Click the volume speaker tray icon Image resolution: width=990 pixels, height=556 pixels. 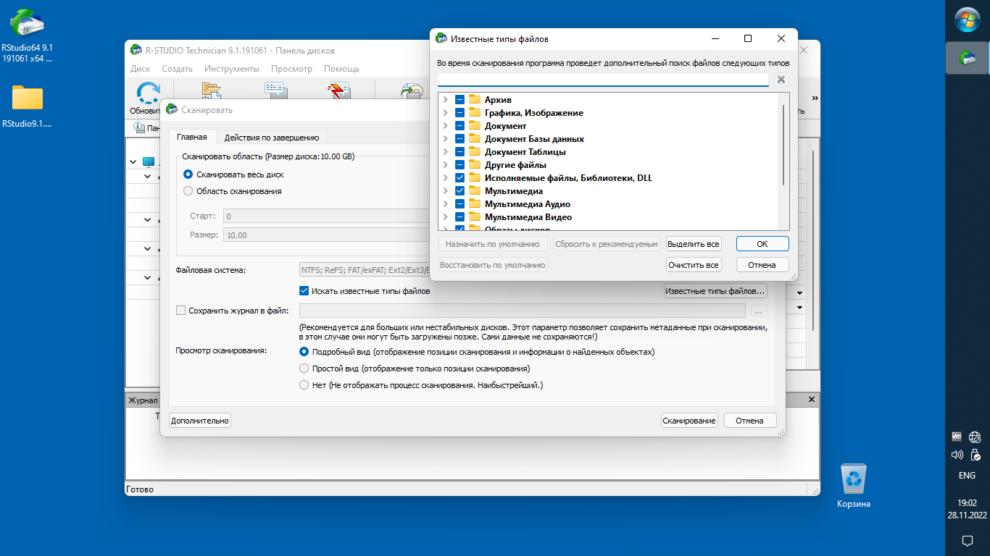[x=957, y=455]
